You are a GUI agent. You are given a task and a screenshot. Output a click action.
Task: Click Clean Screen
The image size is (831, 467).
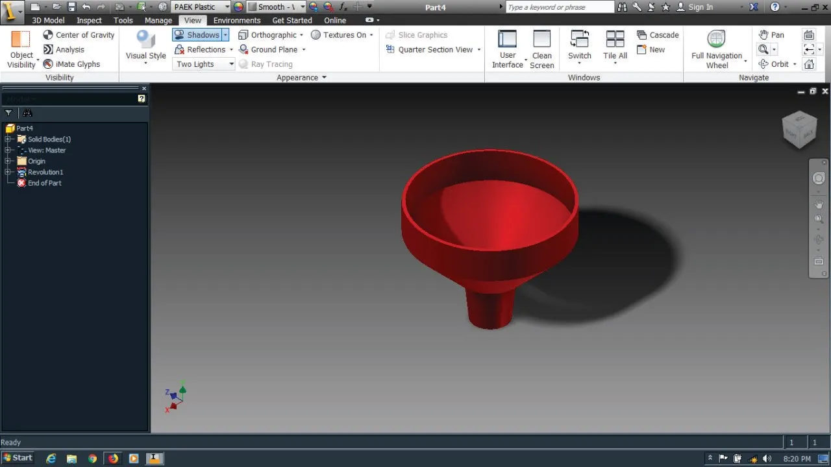541,50
